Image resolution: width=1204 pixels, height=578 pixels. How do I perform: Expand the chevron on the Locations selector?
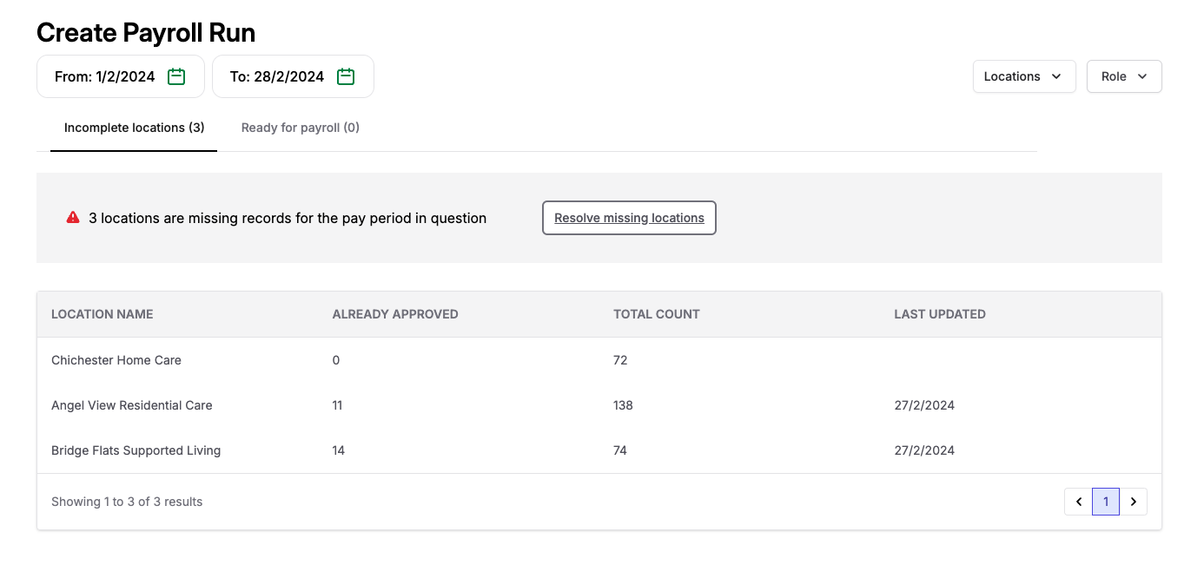(x=1056, y=76)
